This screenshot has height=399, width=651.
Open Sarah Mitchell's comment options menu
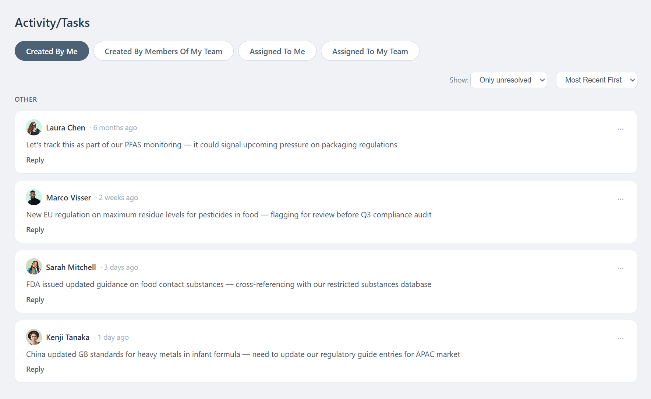coord(620,269)
